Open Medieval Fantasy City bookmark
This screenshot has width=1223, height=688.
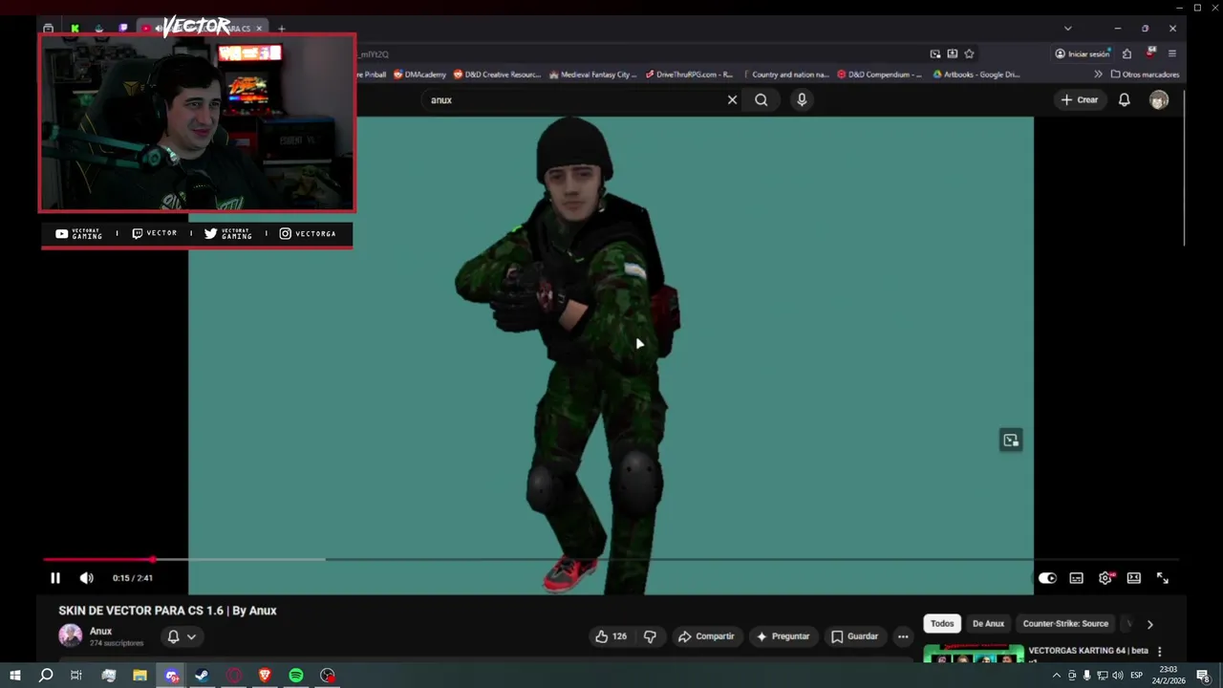click(592, 75)
